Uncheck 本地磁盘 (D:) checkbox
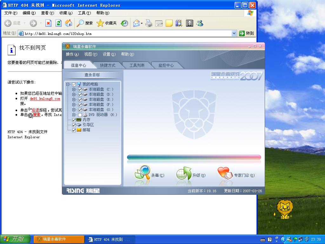The width and height of the screenshot is (325, 244). [x=80, y=94]
